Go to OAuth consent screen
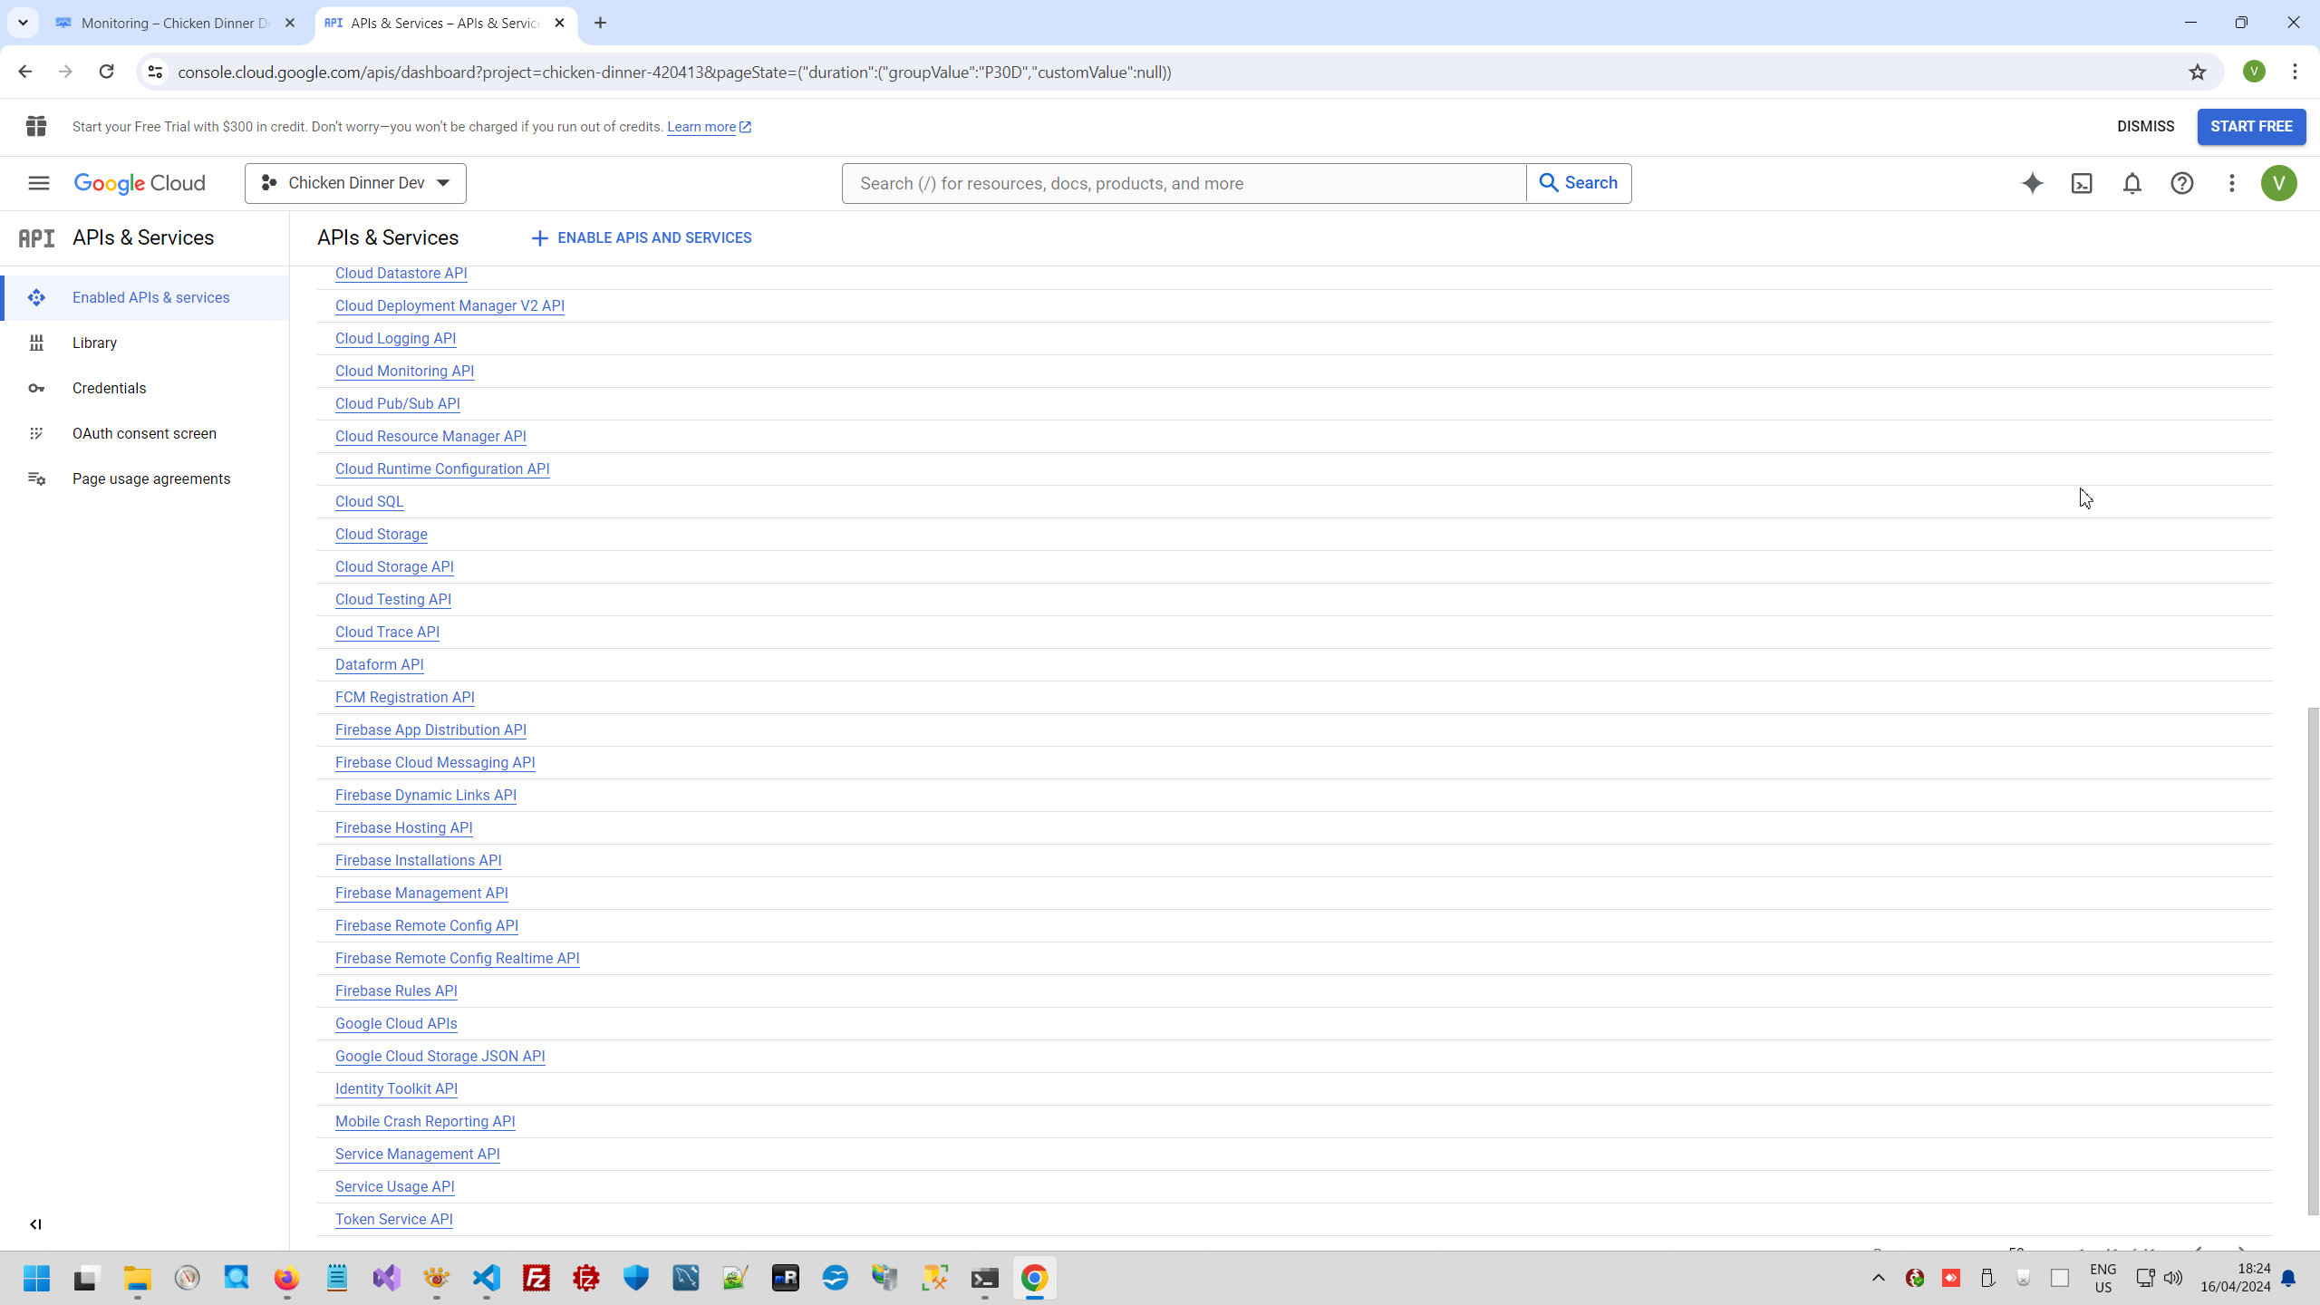Viewport: 2320px width, 1305px height. [144, 433]
